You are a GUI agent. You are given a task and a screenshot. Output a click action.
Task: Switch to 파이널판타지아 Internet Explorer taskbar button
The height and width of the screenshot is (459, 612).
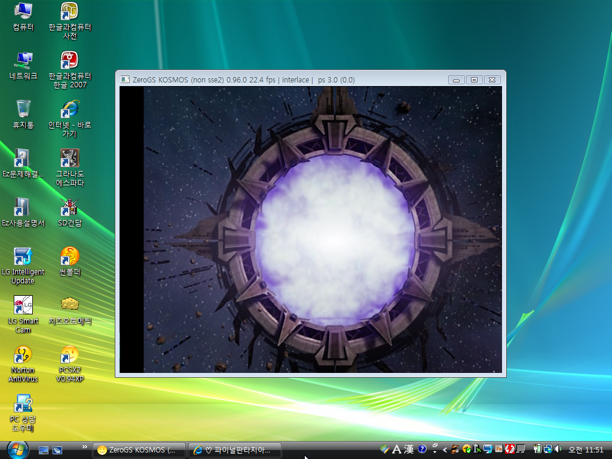tap(235, 450)
